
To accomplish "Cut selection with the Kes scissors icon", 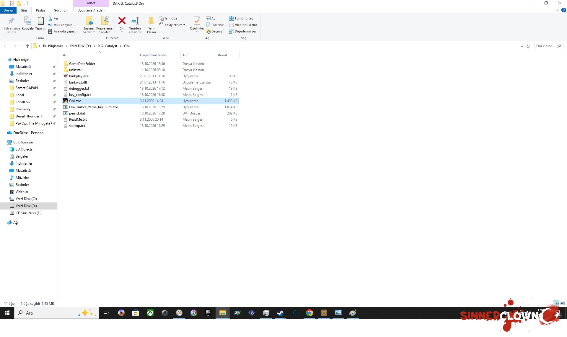I will coord(53,18).
